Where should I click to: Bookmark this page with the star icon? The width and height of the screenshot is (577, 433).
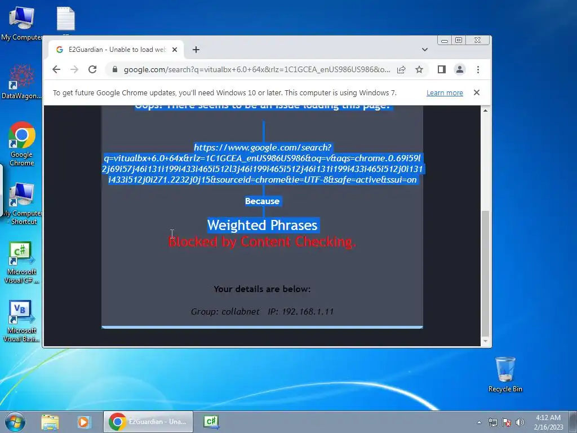pyautogui.click(x=419, y=69)
